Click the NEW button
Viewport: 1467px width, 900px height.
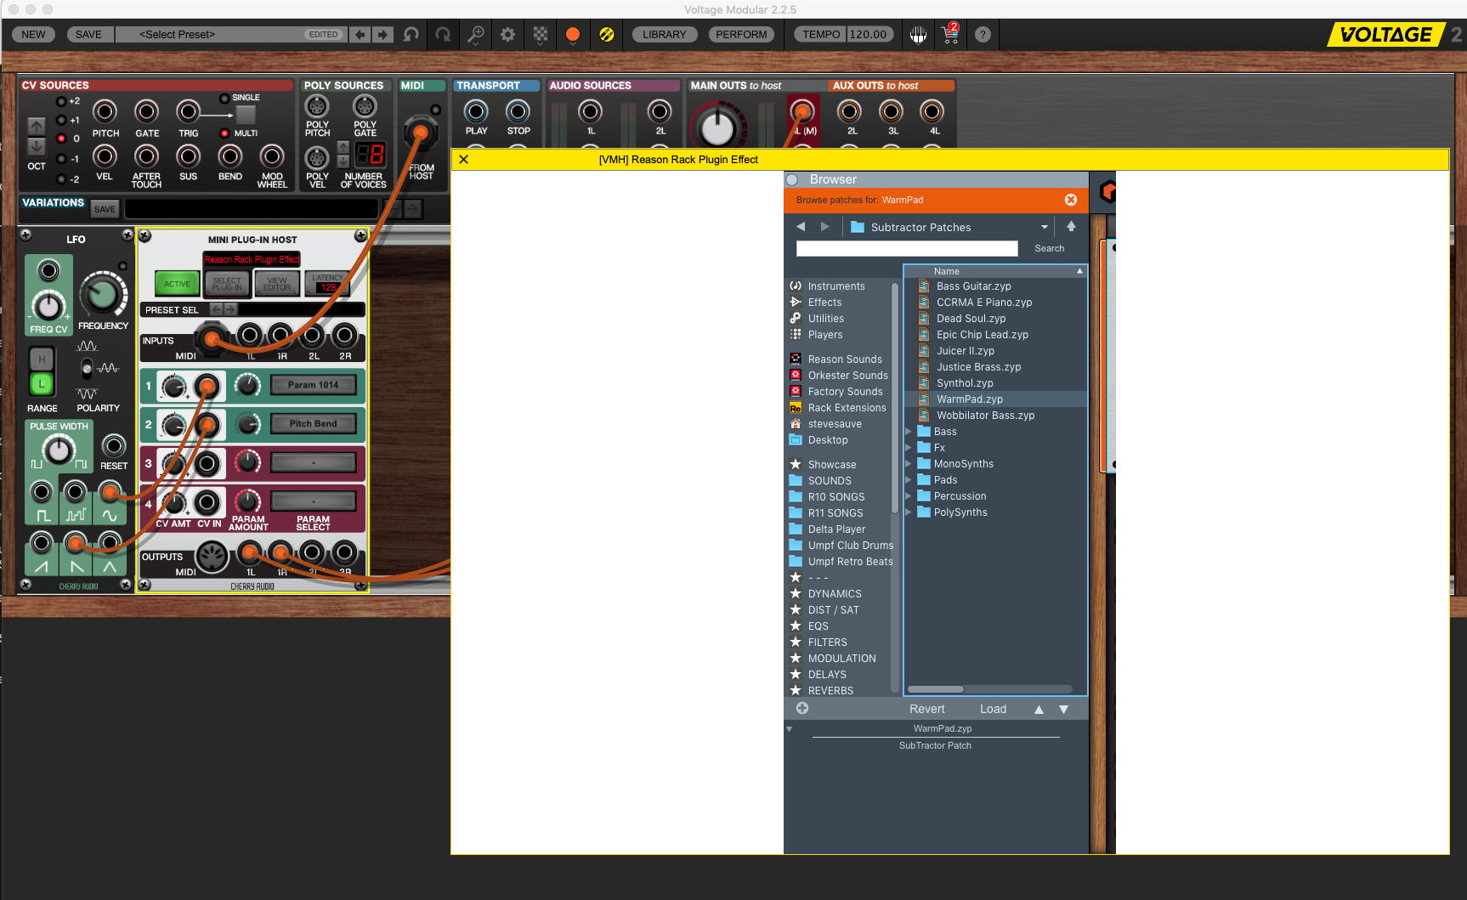34,35
